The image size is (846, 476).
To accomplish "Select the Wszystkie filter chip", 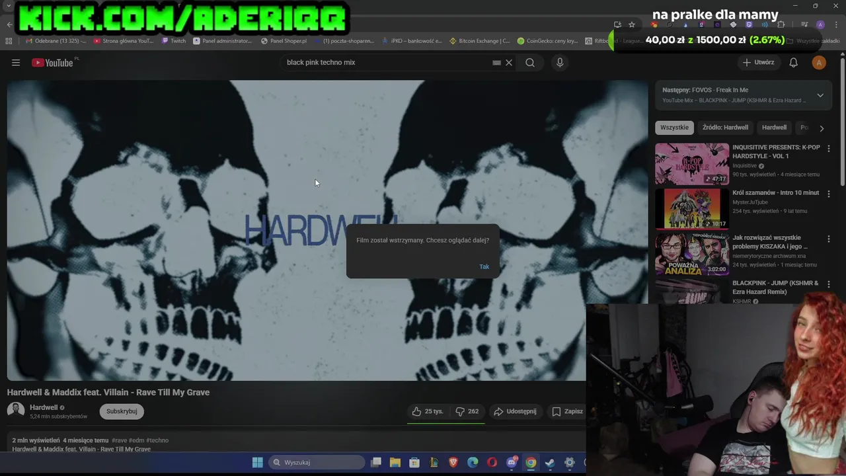I will pos(674,128).
